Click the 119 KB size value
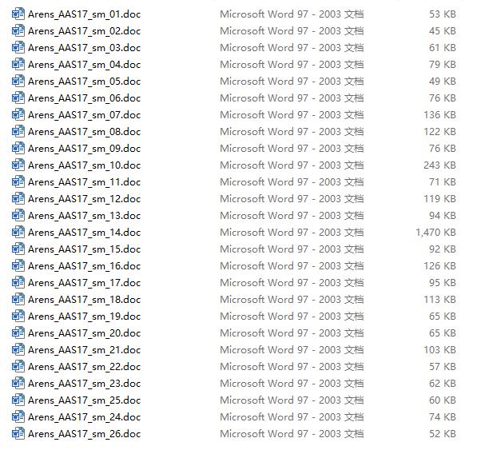This screenshot has height=462, width=489. (x=439, y=199)
